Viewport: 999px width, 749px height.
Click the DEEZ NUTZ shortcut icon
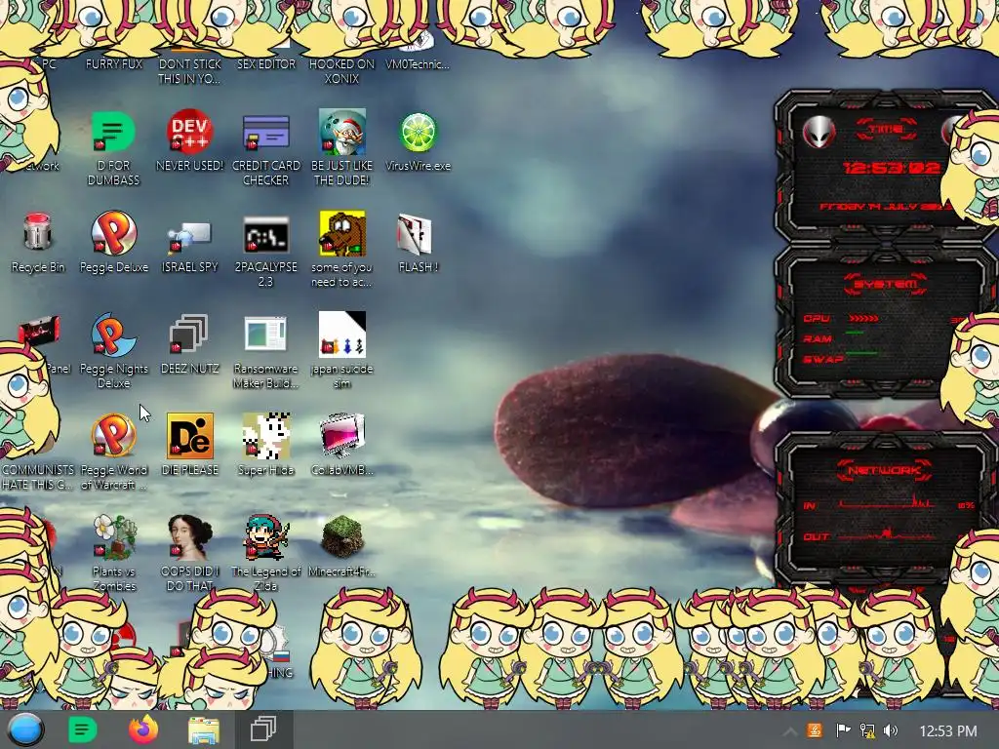point(189,334)
